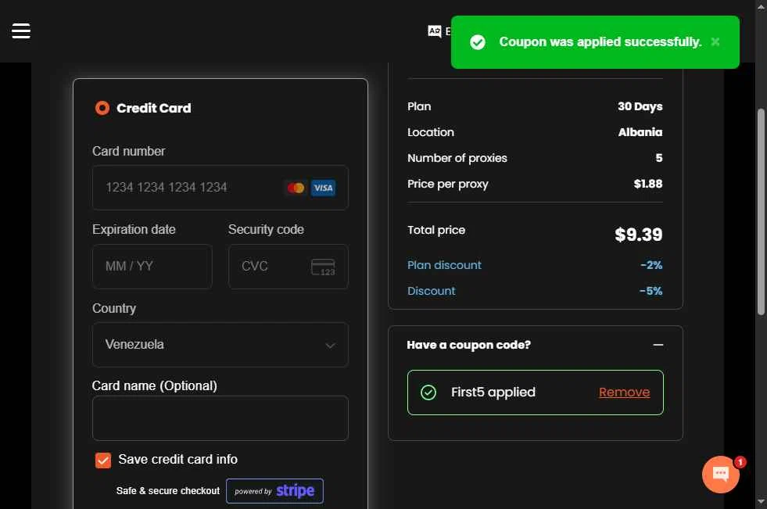
Task: Click the Visa logo in card field
Action: pos(323,188)
